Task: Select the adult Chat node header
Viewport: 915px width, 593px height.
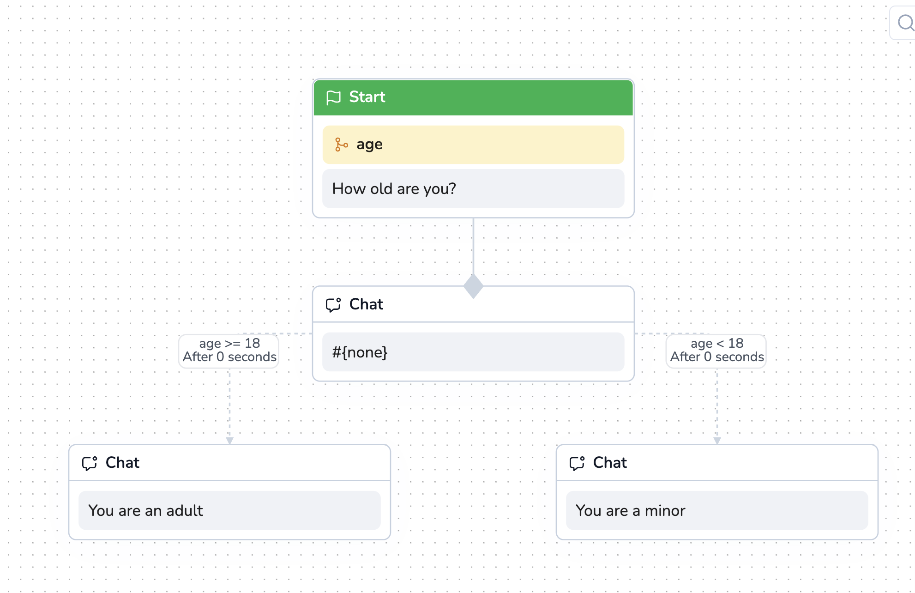Action: (229, 463)
